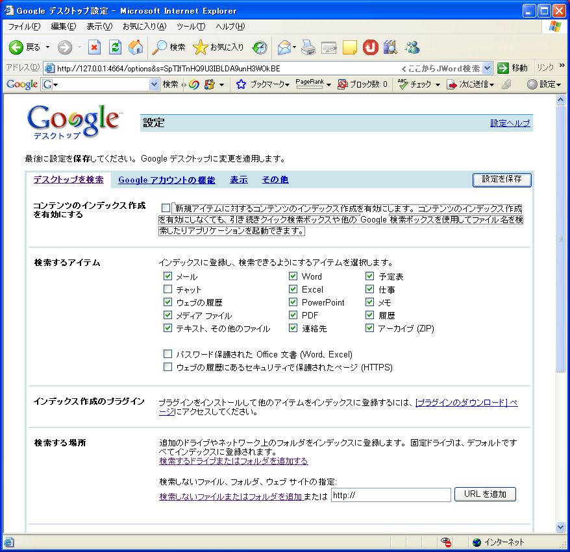This screenshot has height=552, width=570.
Task: Click the Research book icon
Action: pos(391,47)
